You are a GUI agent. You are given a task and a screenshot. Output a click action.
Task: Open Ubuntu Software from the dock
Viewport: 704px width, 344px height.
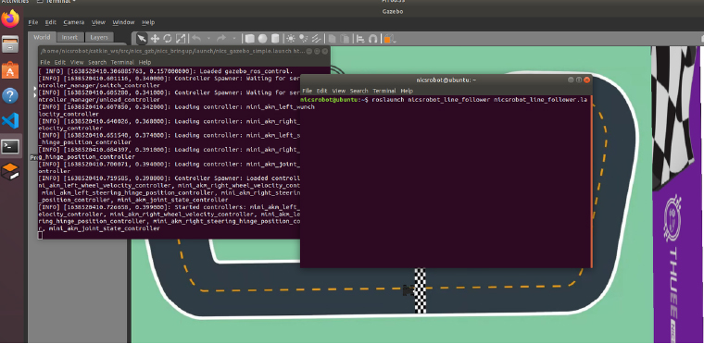tap(10, 70)
